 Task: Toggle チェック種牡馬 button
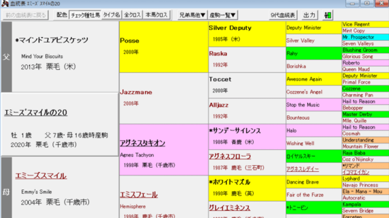(85, 15)
